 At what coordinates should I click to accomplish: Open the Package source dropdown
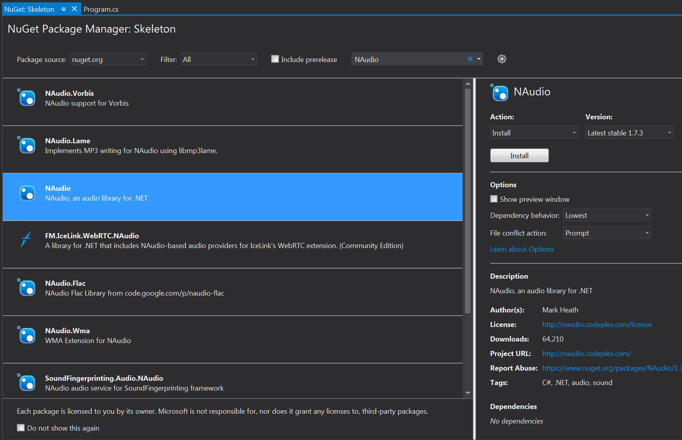tap(108, 59)
